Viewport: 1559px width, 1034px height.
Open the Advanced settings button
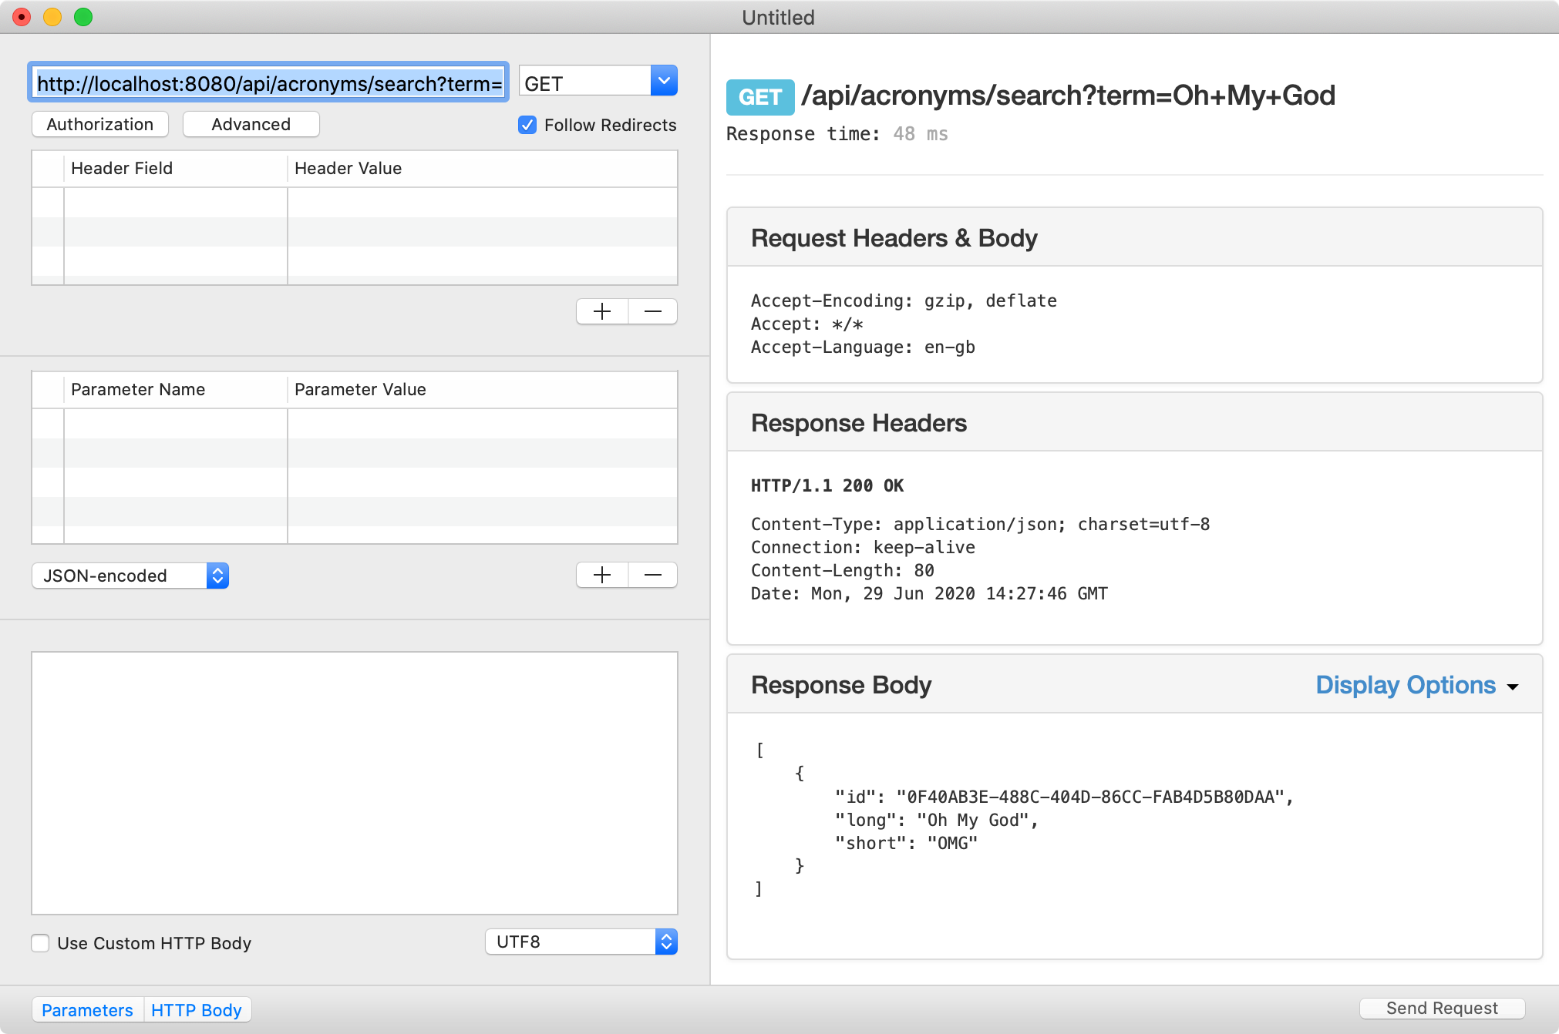251,124
